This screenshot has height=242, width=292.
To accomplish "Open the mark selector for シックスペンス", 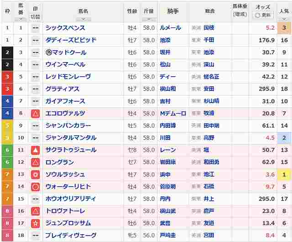I will (36, 28).
